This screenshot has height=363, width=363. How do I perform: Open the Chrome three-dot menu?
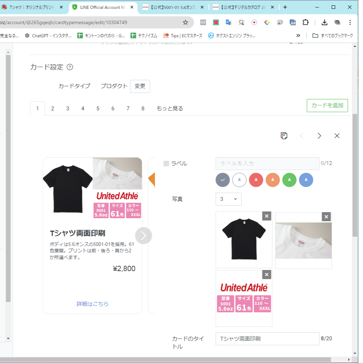pyautogui.click(x=350, y=22)
